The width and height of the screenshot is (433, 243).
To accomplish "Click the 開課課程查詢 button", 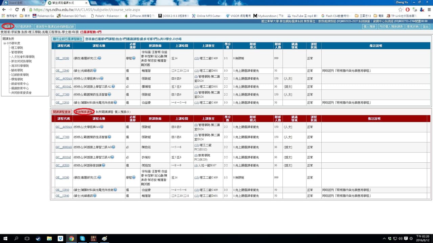I will tap(62, 112).
